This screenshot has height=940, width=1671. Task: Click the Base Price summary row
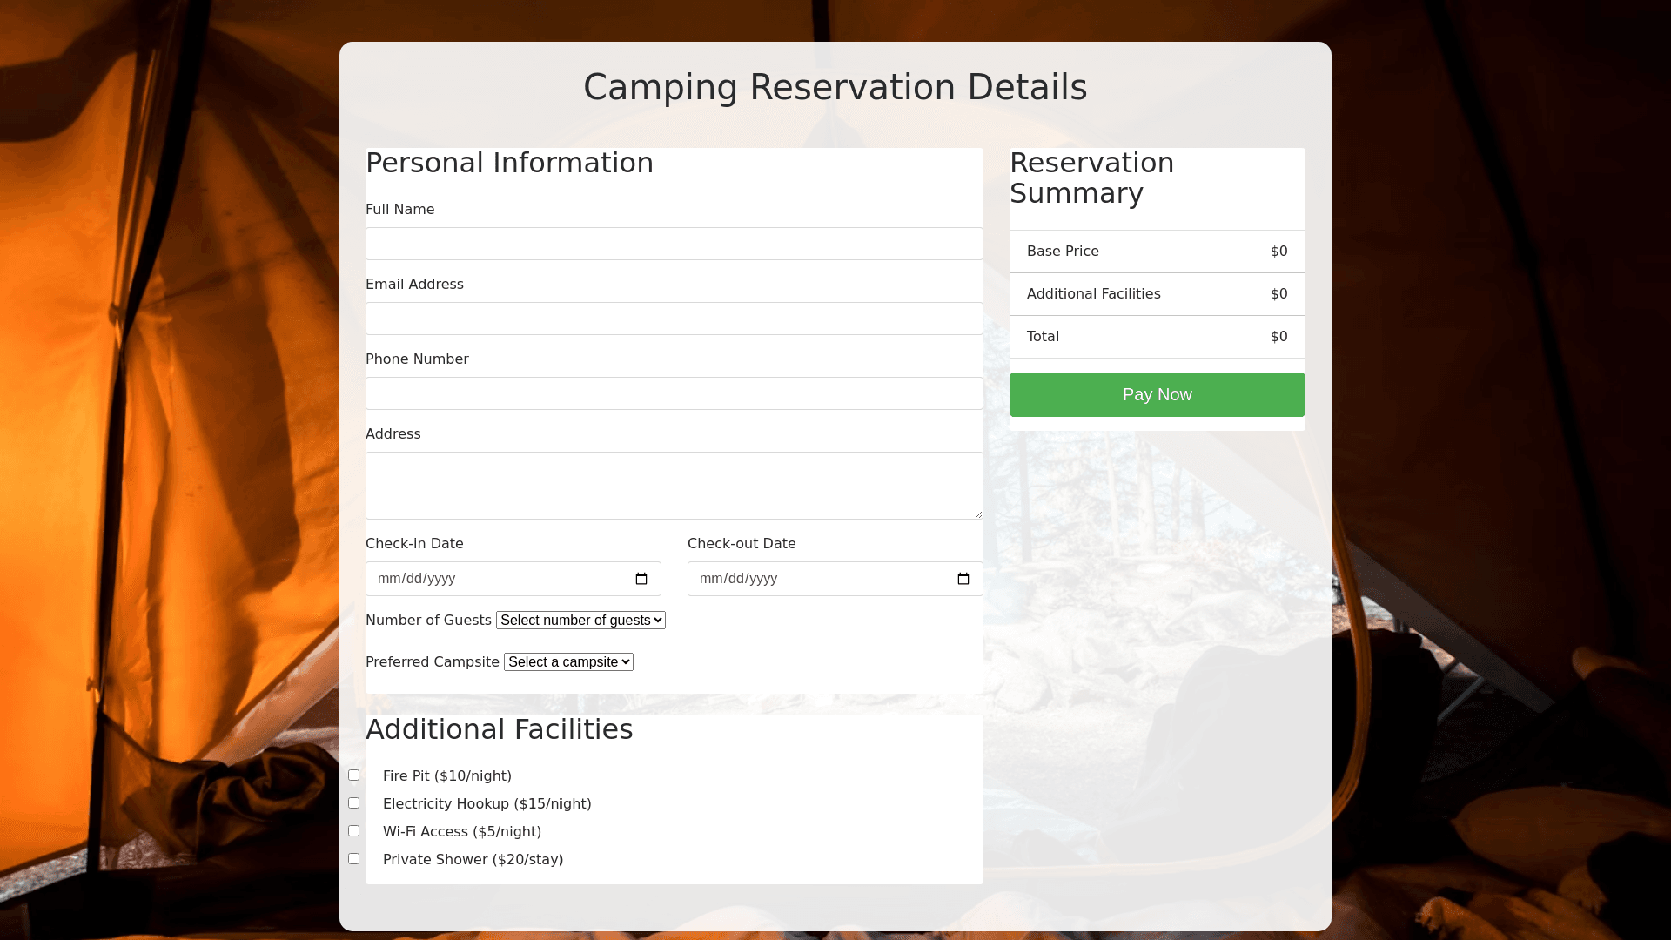(1157, 252)
